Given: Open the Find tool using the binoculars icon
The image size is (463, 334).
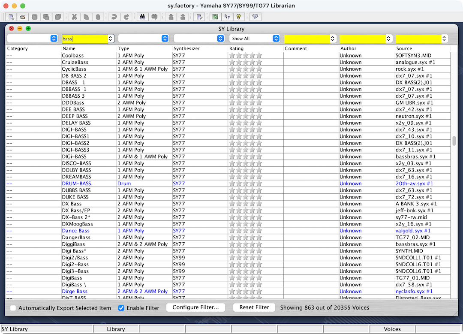Looking at the screenshot, I should [143, 17].
